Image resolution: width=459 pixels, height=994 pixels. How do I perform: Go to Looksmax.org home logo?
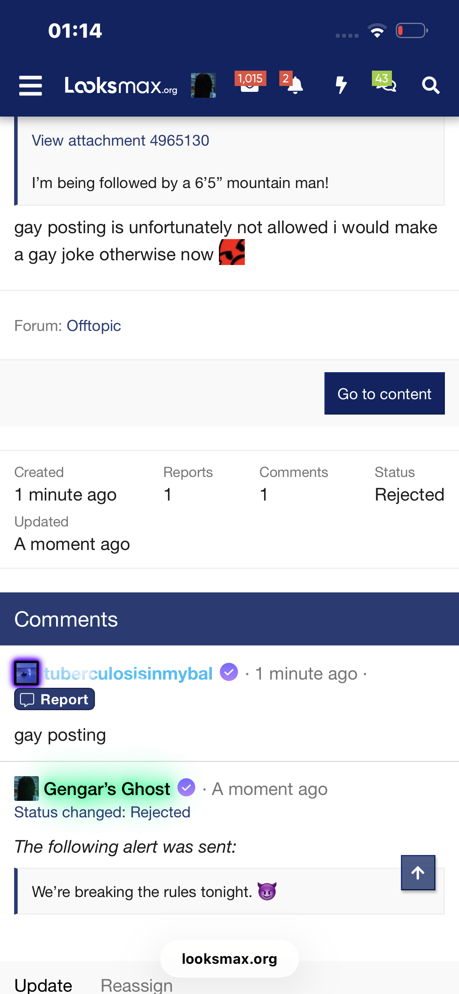tap(120, 86)
